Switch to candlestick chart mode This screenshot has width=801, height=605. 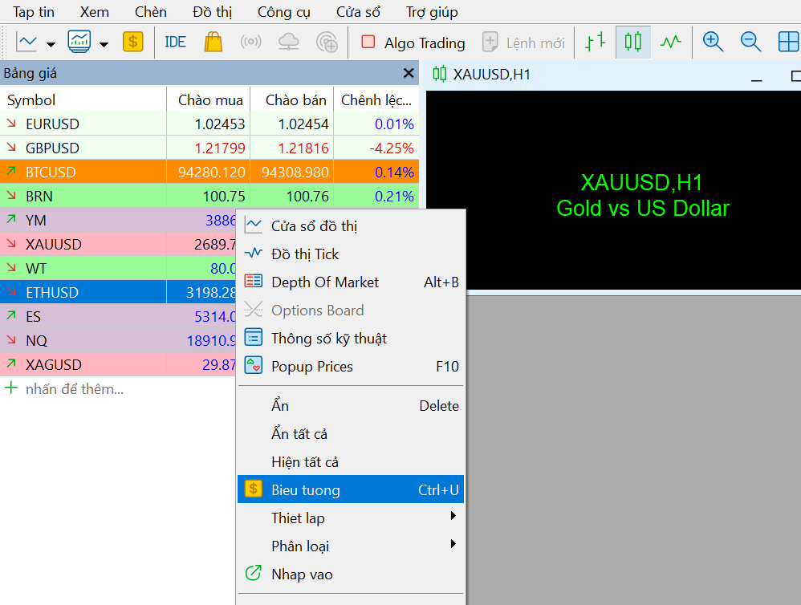(x=633, y=42)
